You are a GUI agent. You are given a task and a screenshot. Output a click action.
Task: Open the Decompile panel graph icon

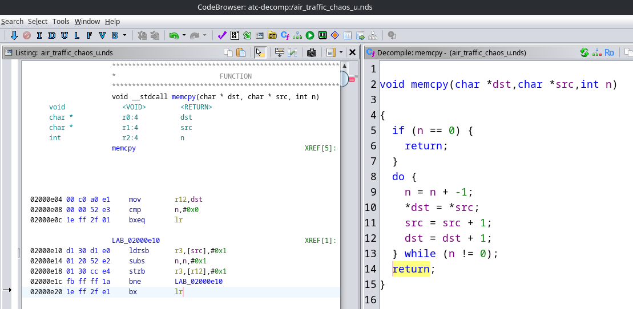tap(596, 52)
